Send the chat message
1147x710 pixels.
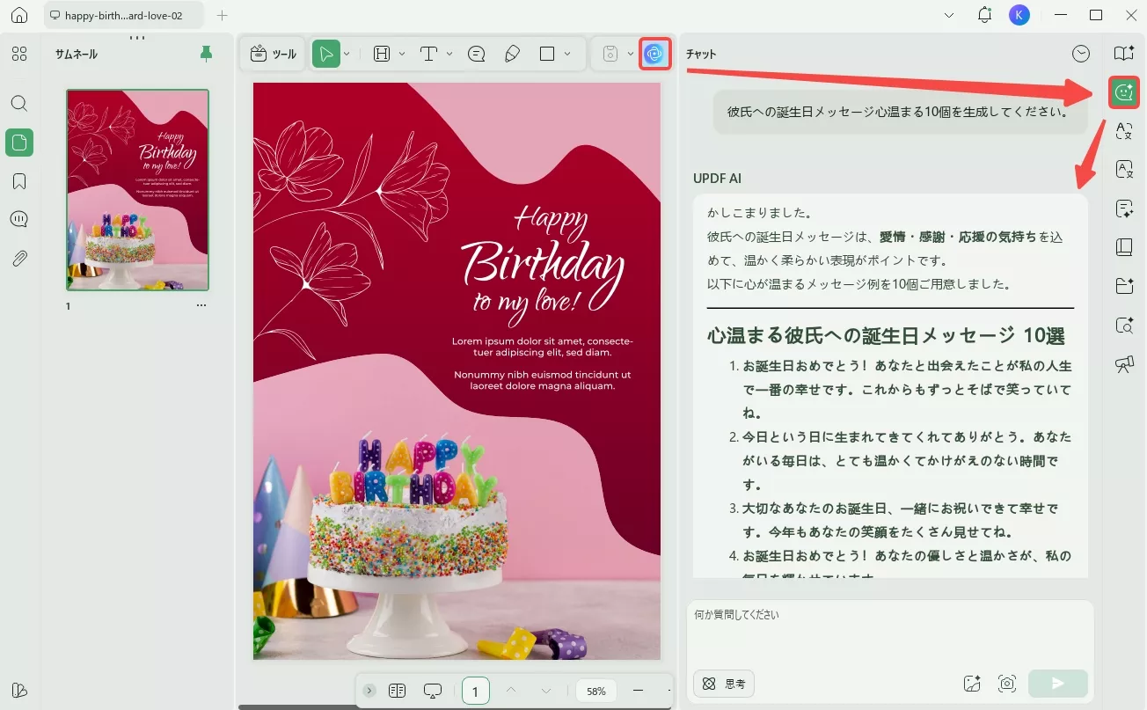[1058, 684]
